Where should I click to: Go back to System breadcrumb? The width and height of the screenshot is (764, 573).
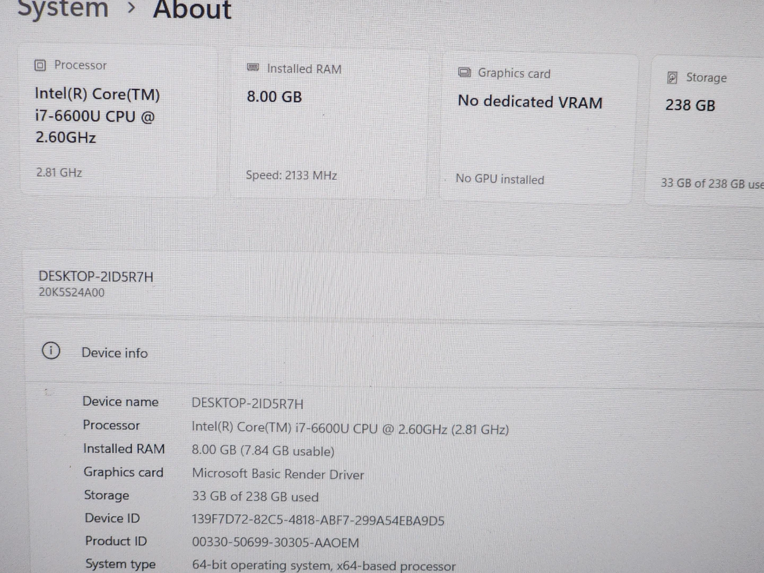click(63, 9)
